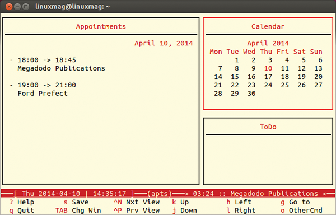The width and height of the screenshot is (336, 215).
Task: Select the Calendar panel title
Action: tap(268, 26)
